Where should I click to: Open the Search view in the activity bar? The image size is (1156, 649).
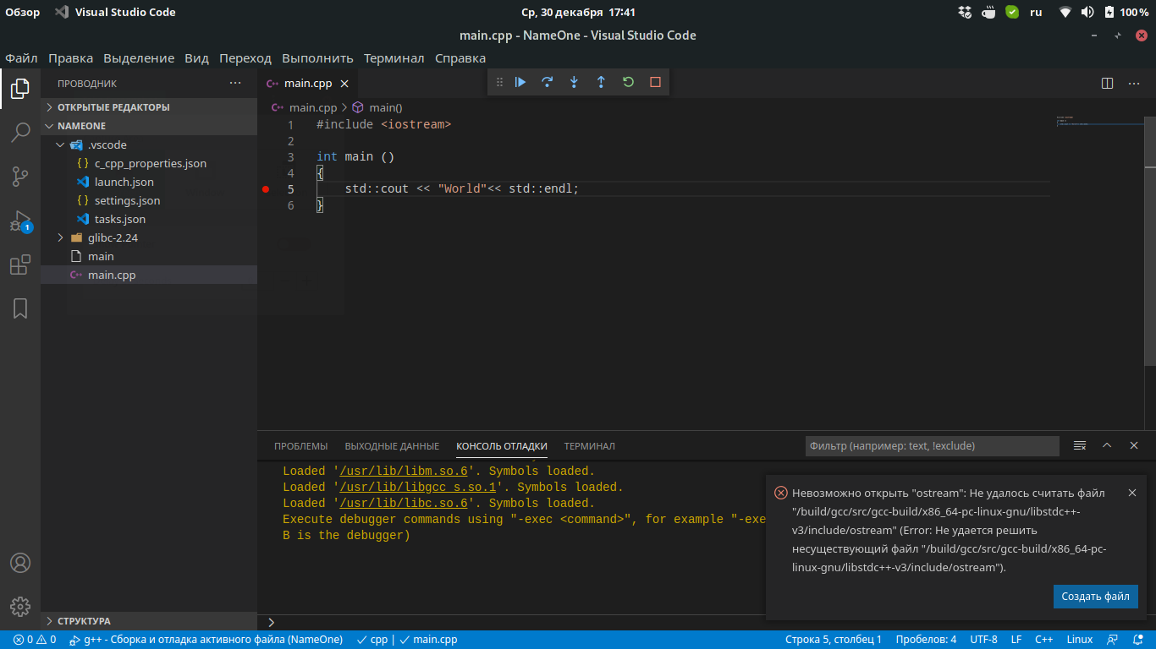[20, 132]
